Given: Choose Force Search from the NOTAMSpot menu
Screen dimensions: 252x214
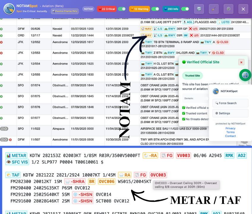Looking at the screenshot, I should tap(230, 103).
